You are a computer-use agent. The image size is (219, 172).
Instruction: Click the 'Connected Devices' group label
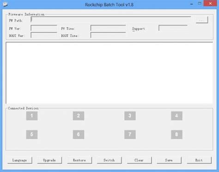click(x=23, y=108)
